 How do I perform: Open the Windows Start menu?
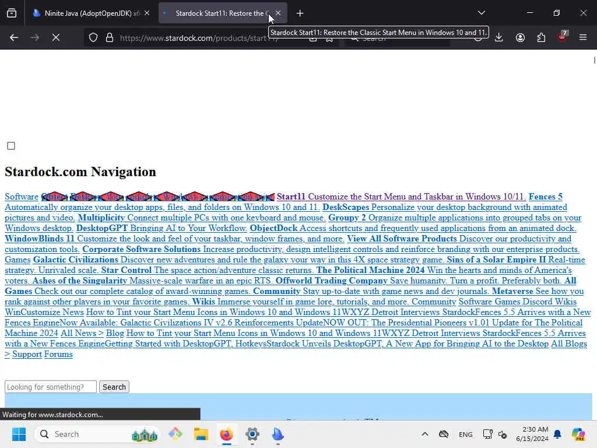point(19,434)
